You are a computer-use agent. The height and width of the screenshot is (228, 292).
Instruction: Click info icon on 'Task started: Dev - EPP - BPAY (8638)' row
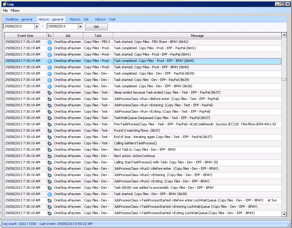50,194
